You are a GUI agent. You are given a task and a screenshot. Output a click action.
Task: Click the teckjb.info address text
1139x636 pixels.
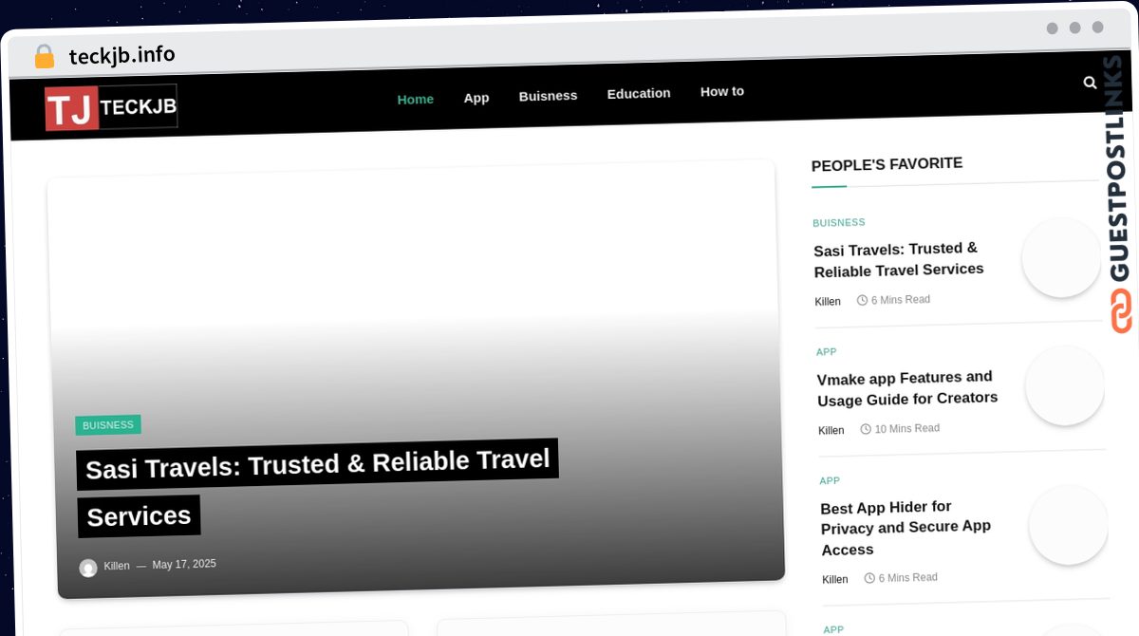122,55
